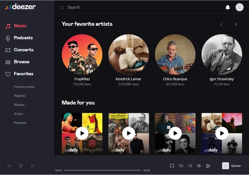Show next favorite artists
249x175 pixels.
click(236, 24)
